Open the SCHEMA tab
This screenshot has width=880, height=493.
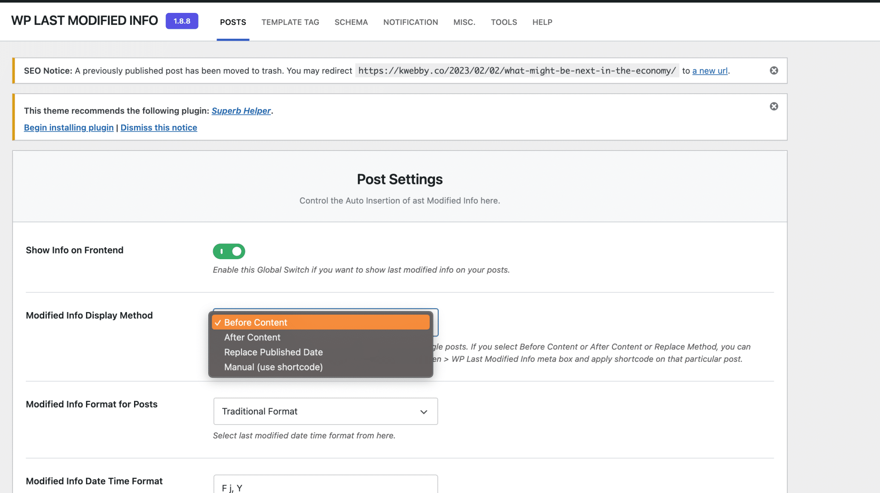point(351,22)
